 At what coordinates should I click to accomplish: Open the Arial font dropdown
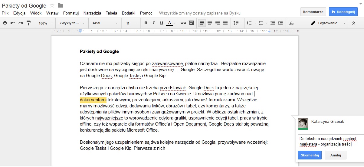click(105, 23)
